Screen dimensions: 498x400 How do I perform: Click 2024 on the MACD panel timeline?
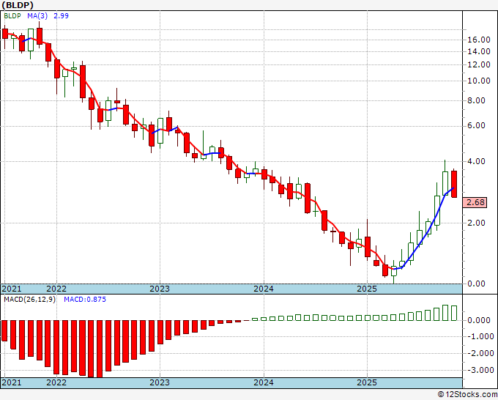click(x=264, y=382)
